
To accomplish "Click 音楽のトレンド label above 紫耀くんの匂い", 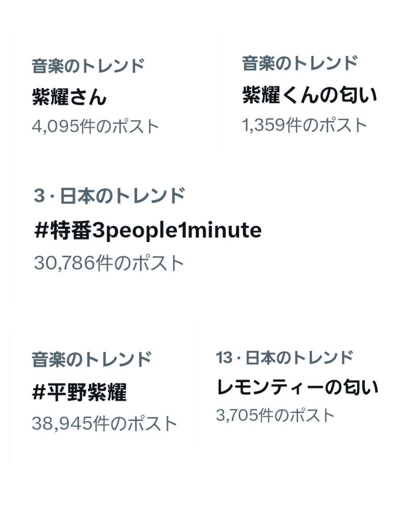I will coord(300,64).
